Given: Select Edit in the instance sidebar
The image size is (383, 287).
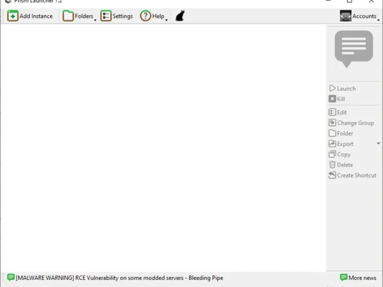Looking at the screenshot, I should (x=338, y=112).
